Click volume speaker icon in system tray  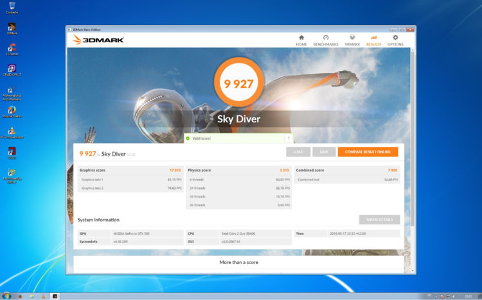[x=454, y=296]
